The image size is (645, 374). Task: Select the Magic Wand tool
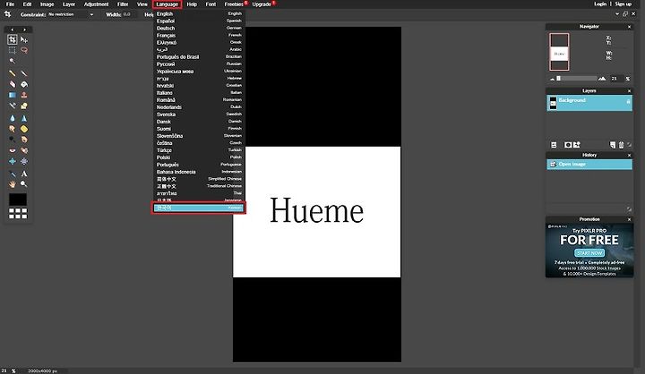(x=12, y=61)
